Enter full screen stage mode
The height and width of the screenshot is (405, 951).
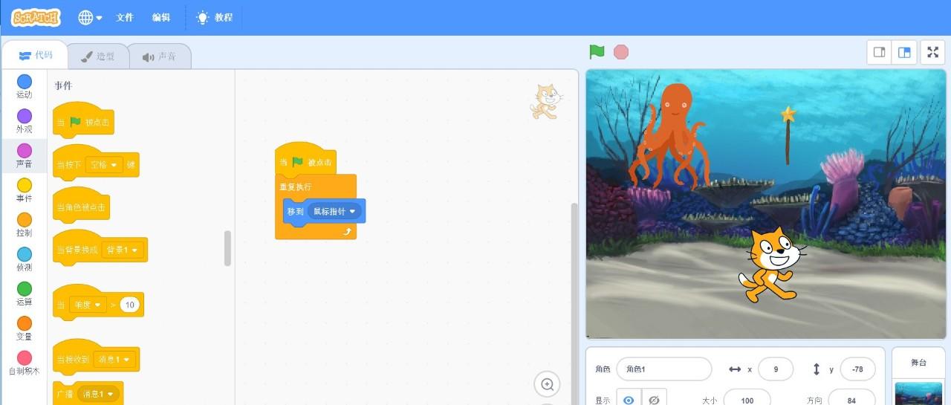click(932, 52)
